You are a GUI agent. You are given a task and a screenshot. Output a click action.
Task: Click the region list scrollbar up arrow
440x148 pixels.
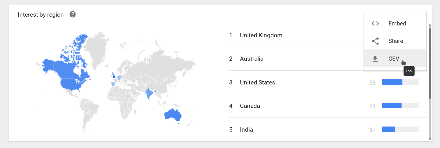(x=430, y=26)
